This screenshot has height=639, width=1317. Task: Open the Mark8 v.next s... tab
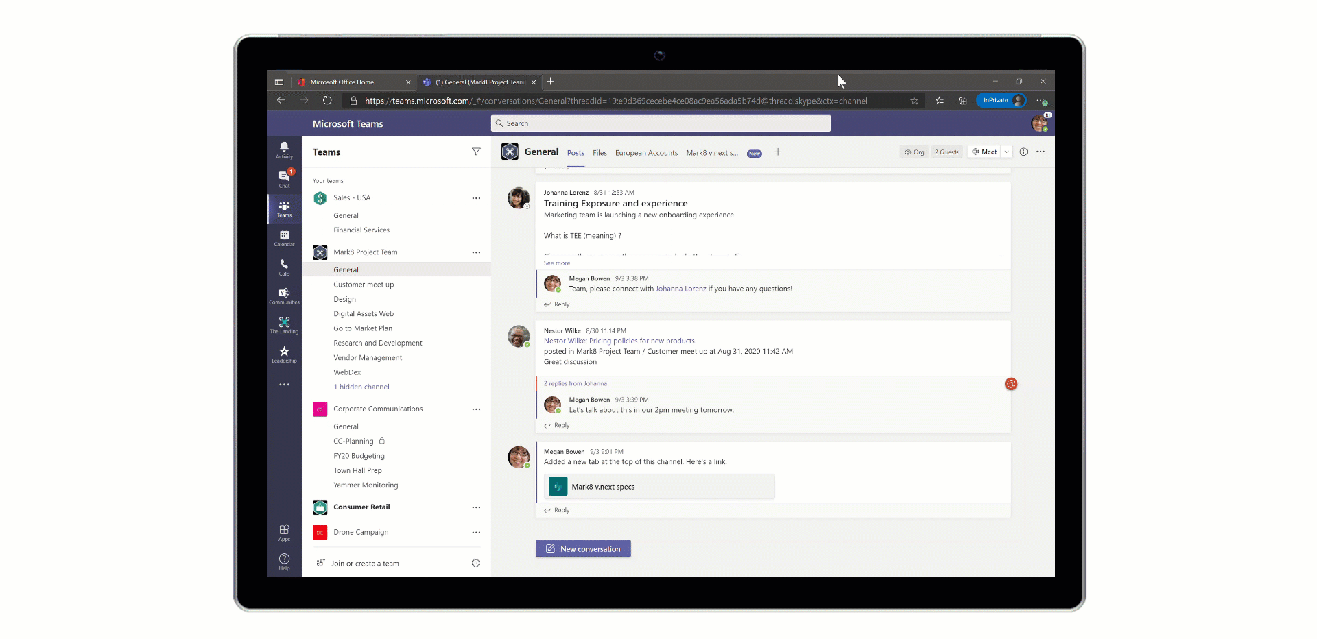point(712,153)
